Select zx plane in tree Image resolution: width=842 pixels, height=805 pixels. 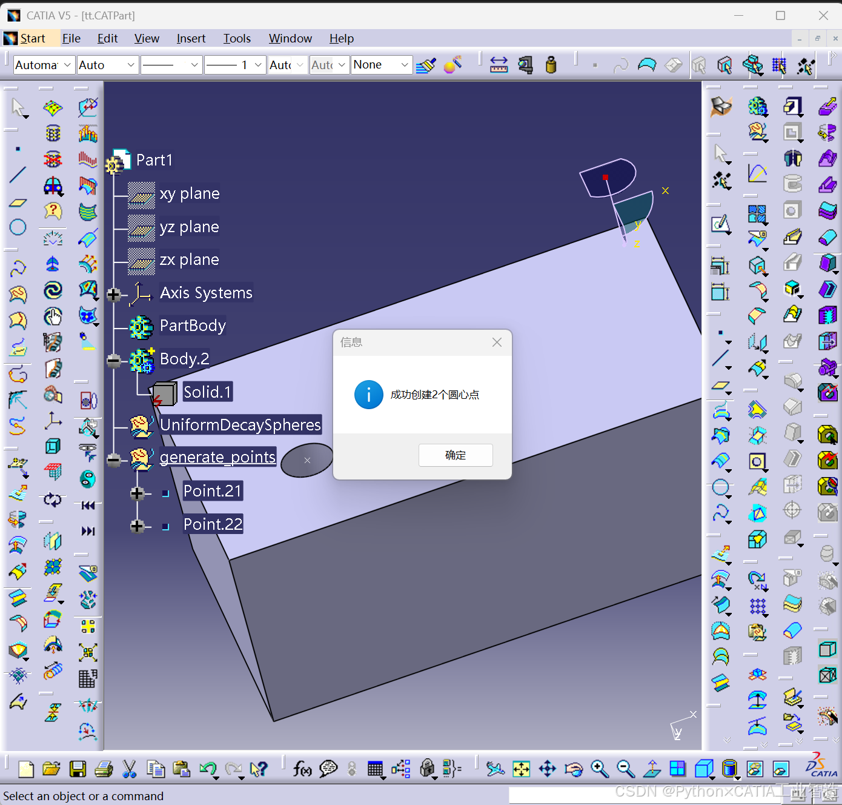(x=189, y=259)
